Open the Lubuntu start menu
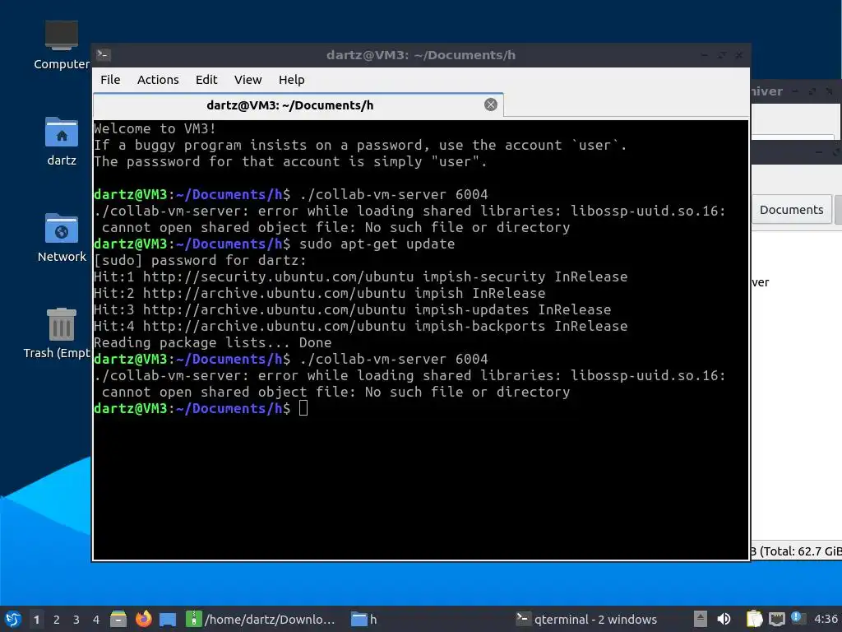This screenshot has height=632, width=842. point(13,619)
